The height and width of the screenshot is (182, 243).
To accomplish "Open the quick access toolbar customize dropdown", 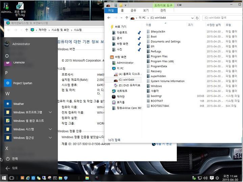I will [125, 5].
